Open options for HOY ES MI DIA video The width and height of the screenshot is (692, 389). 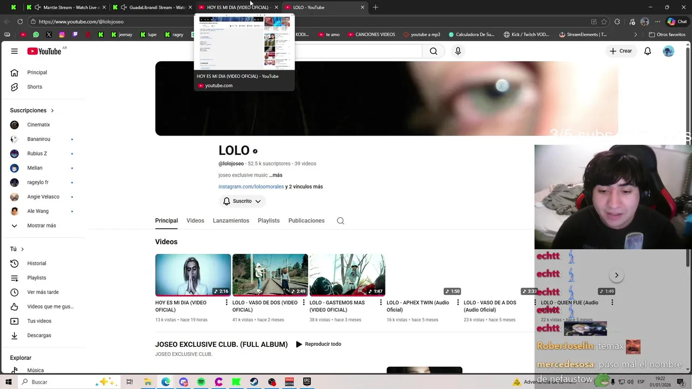point(227,303)
